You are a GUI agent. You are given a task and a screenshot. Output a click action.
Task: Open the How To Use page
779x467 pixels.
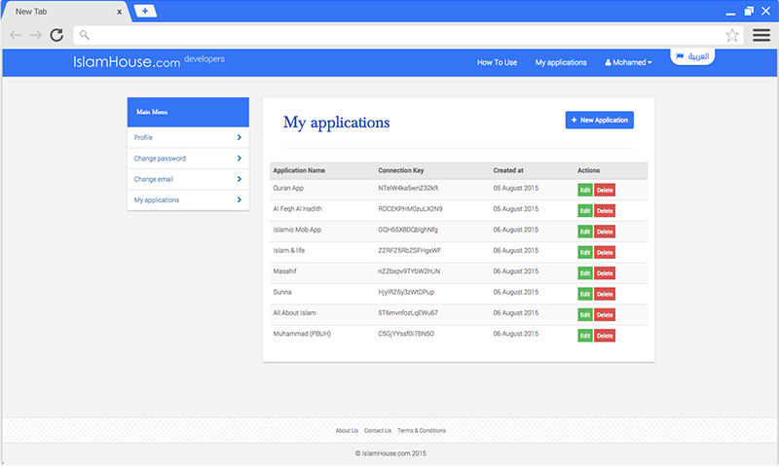tap(497, 62)
